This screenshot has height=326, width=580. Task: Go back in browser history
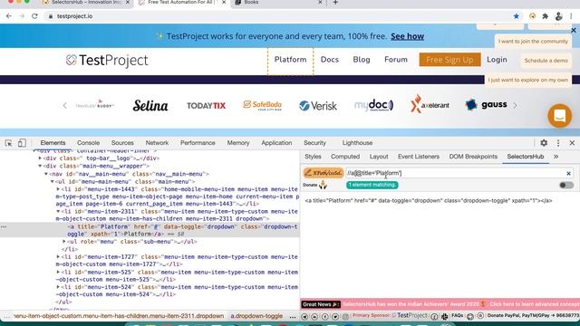pos(8,16)
